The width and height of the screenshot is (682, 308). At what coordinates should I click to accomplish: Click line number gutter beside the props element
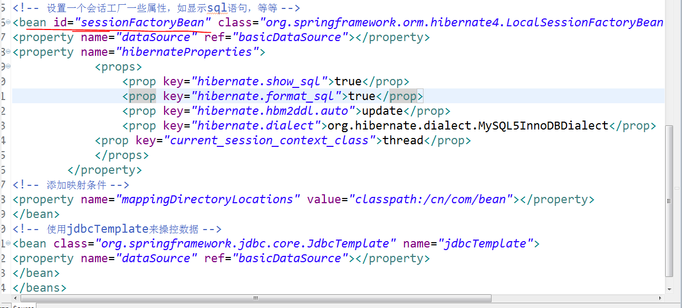(3, 66)
